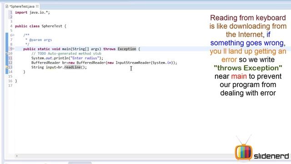The width and height of the screenshot is (291, 164).
Task: Click line number 15 in the gutter
Action: click(10, 76)
